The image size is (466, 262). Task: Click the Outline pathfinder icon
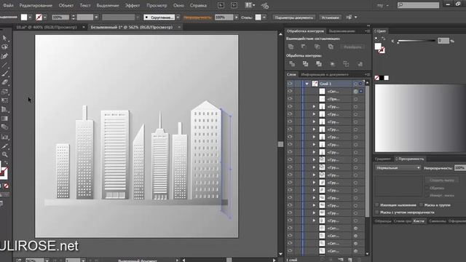click(347, 64)
